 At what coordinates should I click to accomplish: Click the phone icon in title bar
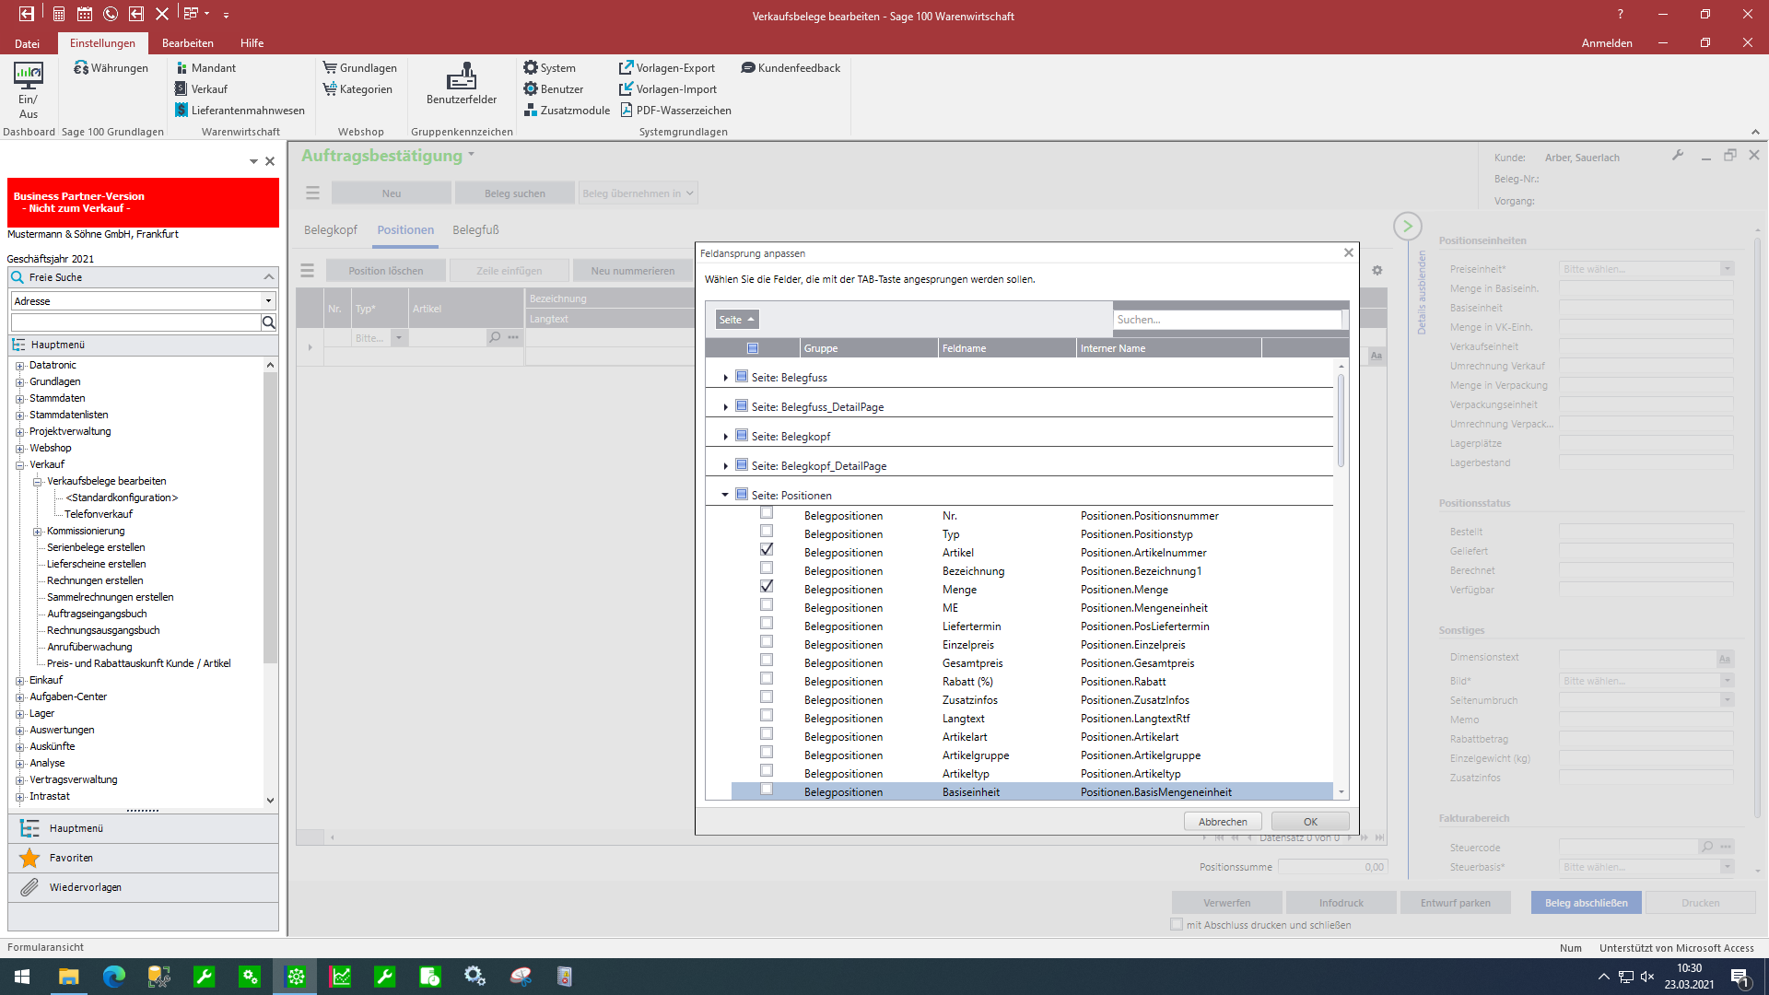[110, 14]
